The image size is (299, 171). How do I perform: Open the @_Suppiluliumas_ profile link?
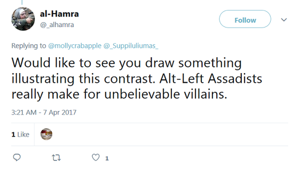131,46
